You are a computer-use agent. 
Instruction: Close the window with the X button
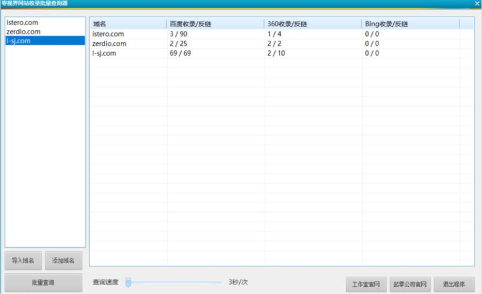point(477,3)
